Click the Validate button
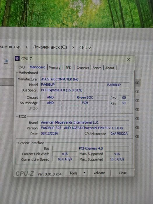153x204 pixels. point(99,173)
